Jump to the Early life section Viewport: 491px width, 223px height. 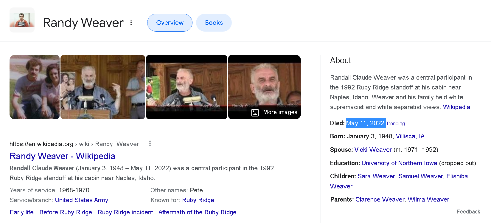(x=21, y=212)
